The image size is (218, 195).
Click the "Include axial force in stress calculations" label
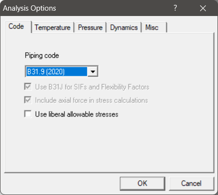click(x=92, y=100)
